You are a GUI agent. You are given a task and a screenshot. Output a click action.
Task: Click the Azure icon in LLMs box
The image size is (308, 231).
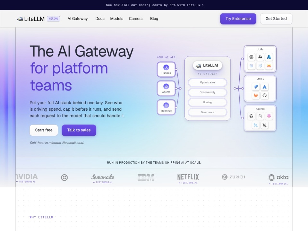click(269, 57)
